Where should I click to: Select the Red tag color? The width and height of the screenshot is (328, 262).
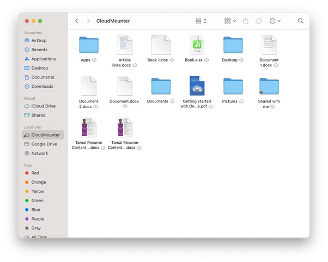[35, 173]
